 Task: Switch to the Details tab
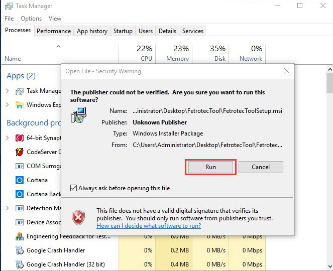tap(167, 31)
